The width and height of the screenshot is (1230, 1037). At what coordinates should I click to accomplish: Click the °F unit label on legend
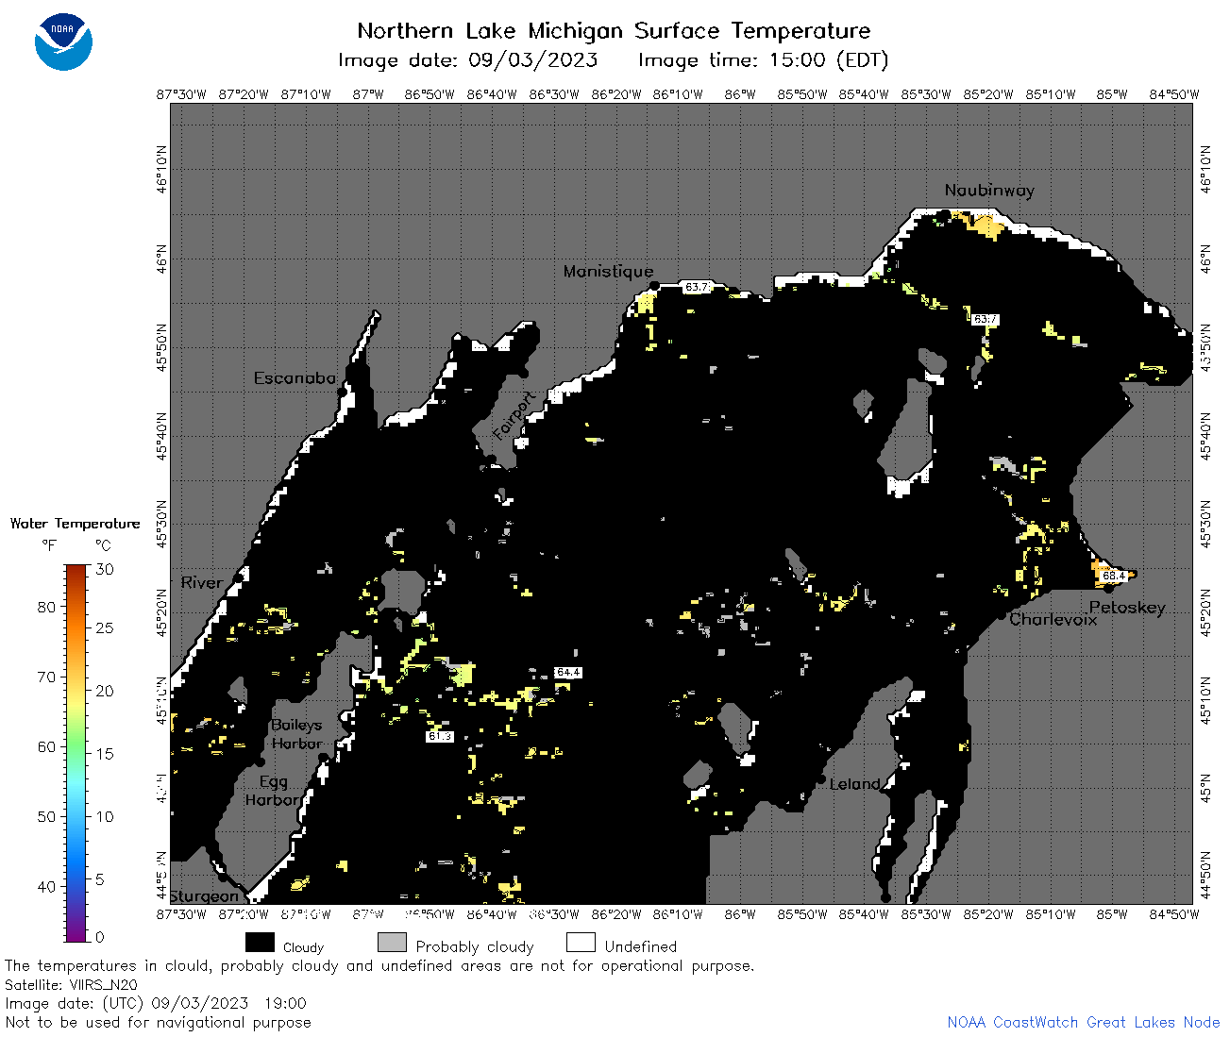coord(49,545)
